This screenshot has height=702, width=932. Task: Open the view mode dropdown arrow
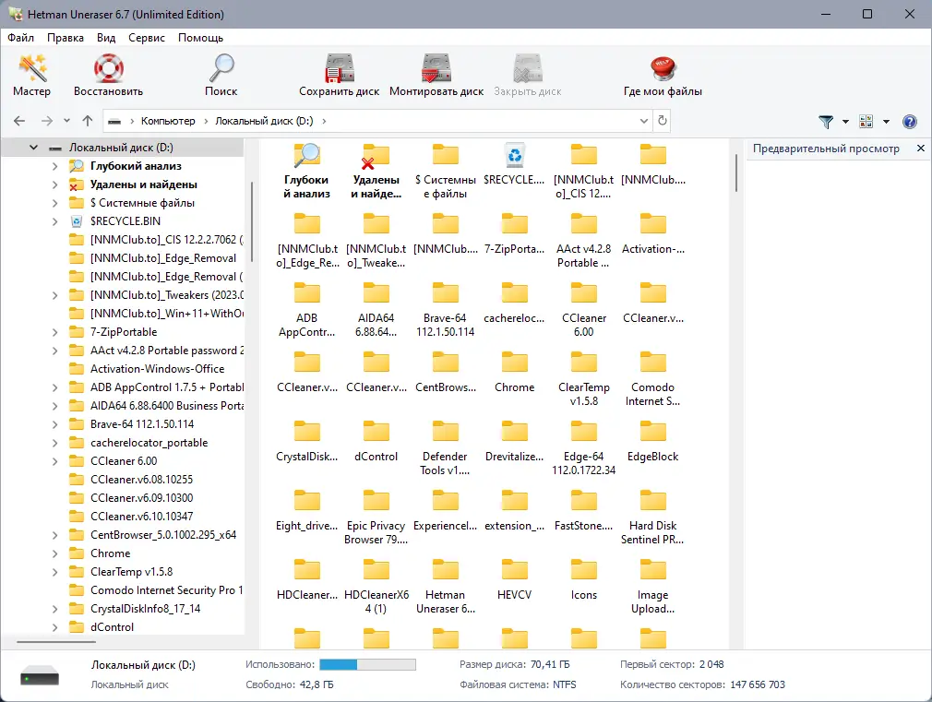point(886,122)
